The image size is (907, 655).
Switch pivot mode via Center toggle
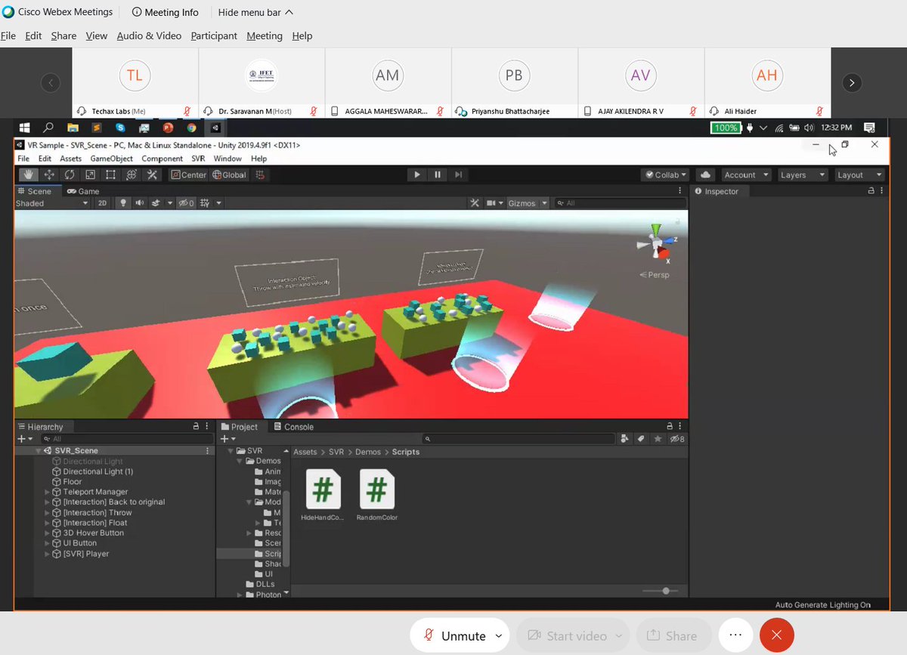(187, 175)
